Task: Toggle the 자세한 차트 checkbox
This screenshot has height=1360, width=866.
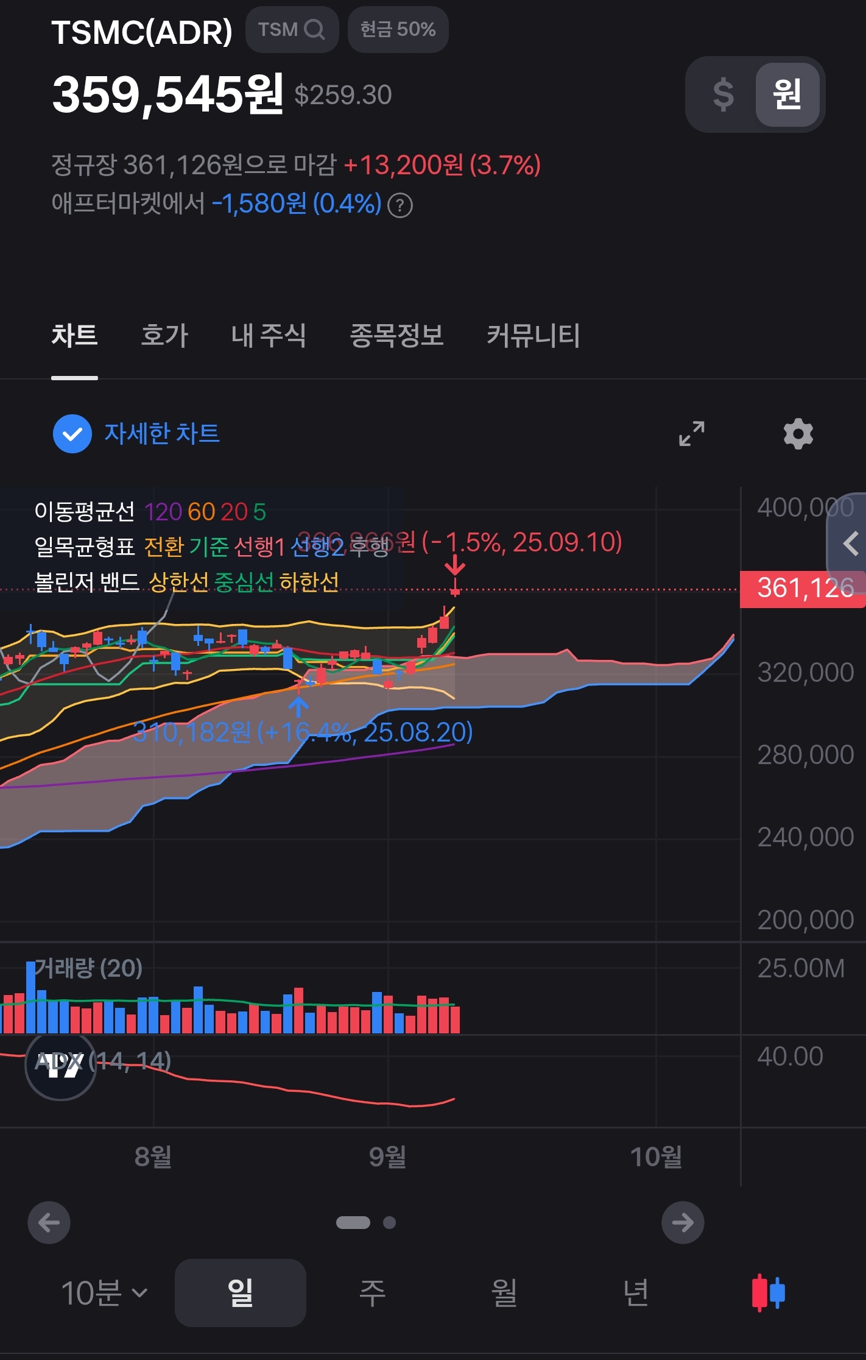Action: pos(72,434)
